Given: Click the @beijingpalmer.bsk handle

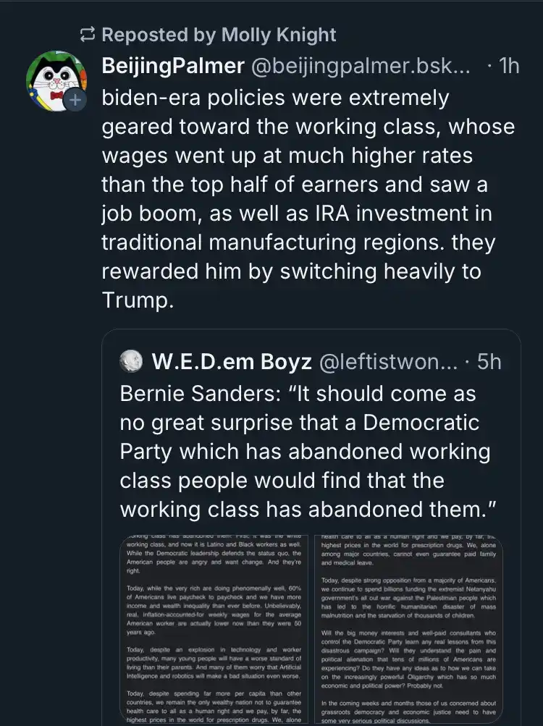Looking at the screenshot, I should pos(361,66).
